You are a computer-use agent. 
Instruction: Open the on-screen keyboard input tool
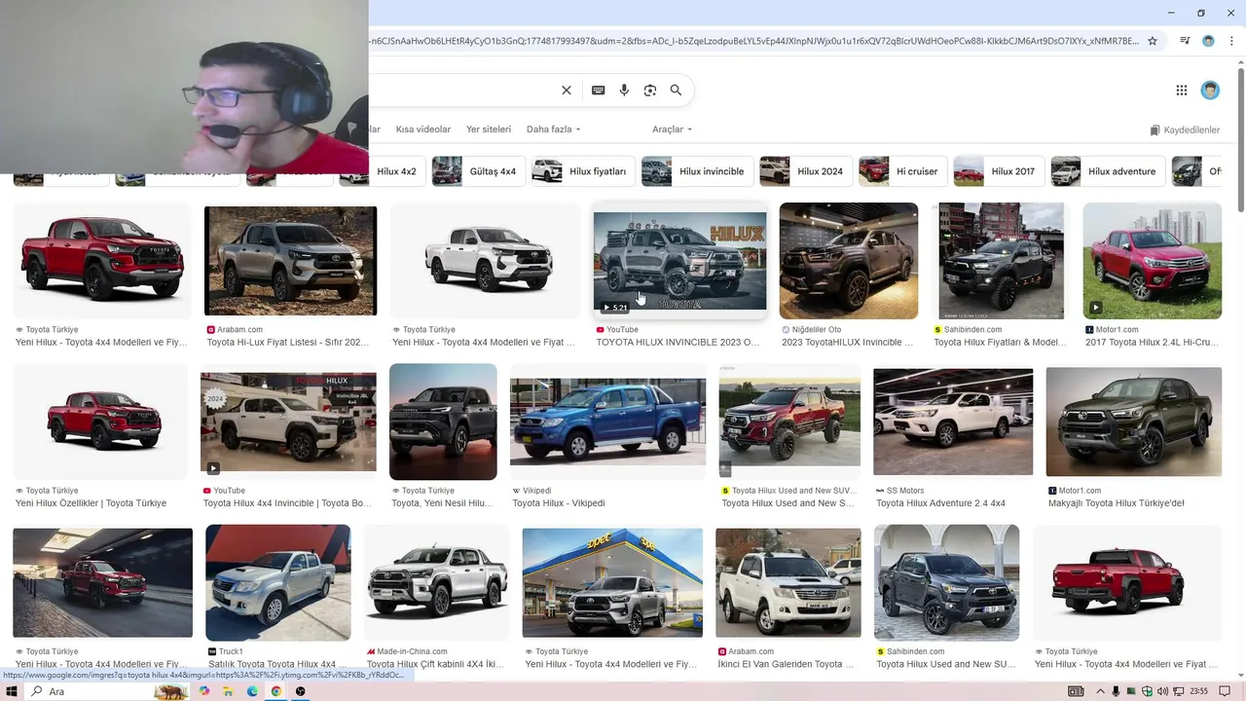(x=599, y=91)
